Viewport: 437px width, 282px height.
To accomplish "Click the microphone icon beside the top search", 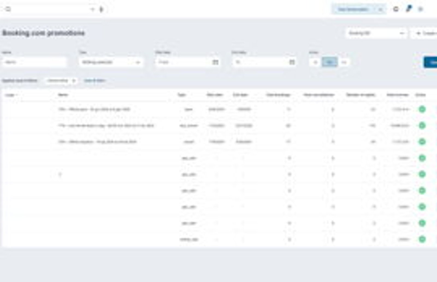I will [101, 9].
